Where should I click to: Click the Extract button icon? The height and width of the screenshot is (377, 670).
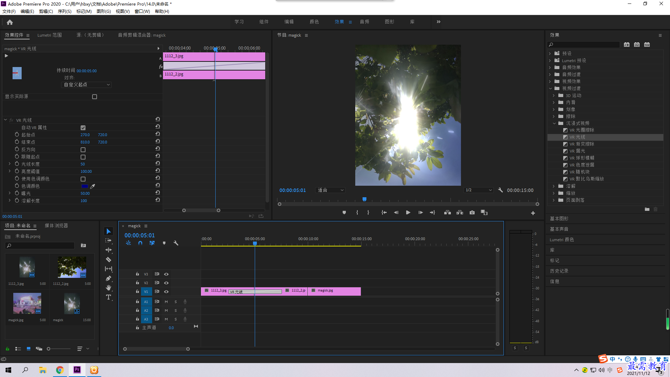tap(460, 213)
